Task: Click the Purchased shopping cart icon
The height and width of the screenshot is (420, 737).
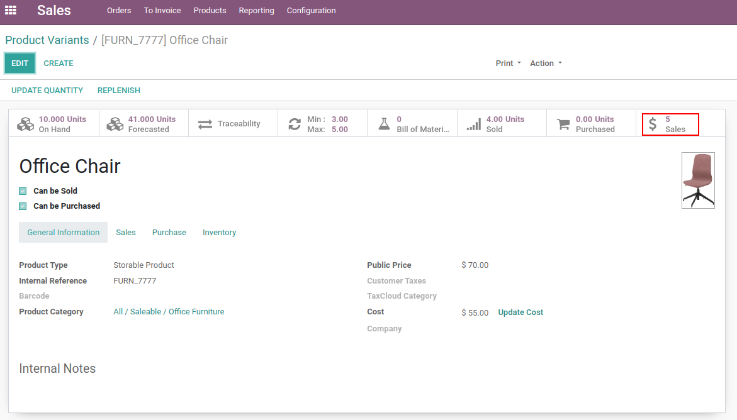Action: (563, 124)
